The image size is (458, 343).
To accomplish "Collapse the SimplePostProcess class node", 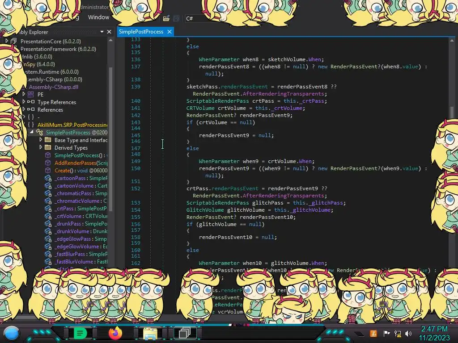I will (32, 132).
